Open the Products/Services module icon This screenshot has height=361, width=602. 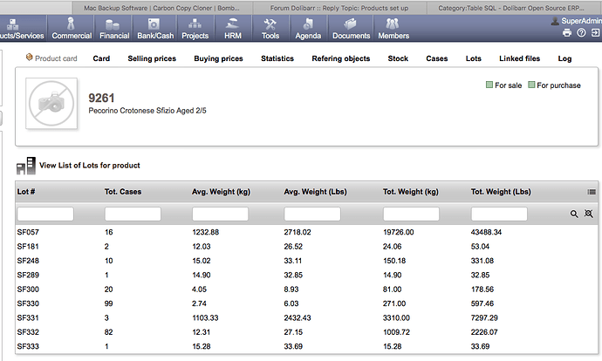12,24
